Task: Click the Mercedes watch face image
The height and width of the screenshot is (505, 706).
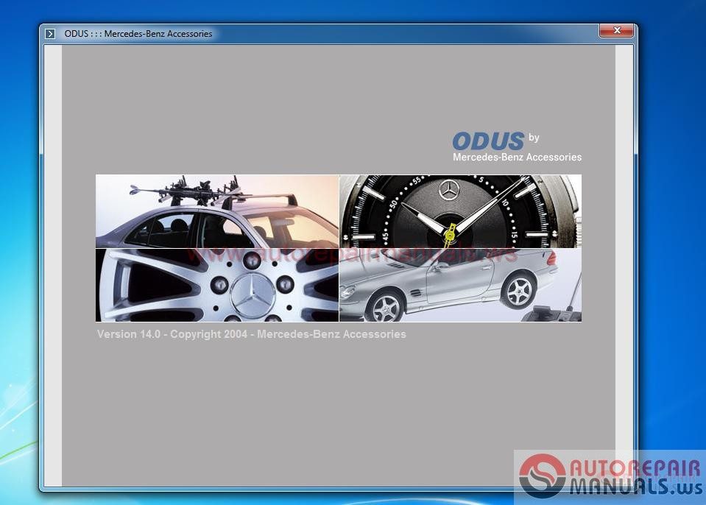Action: 460,211
